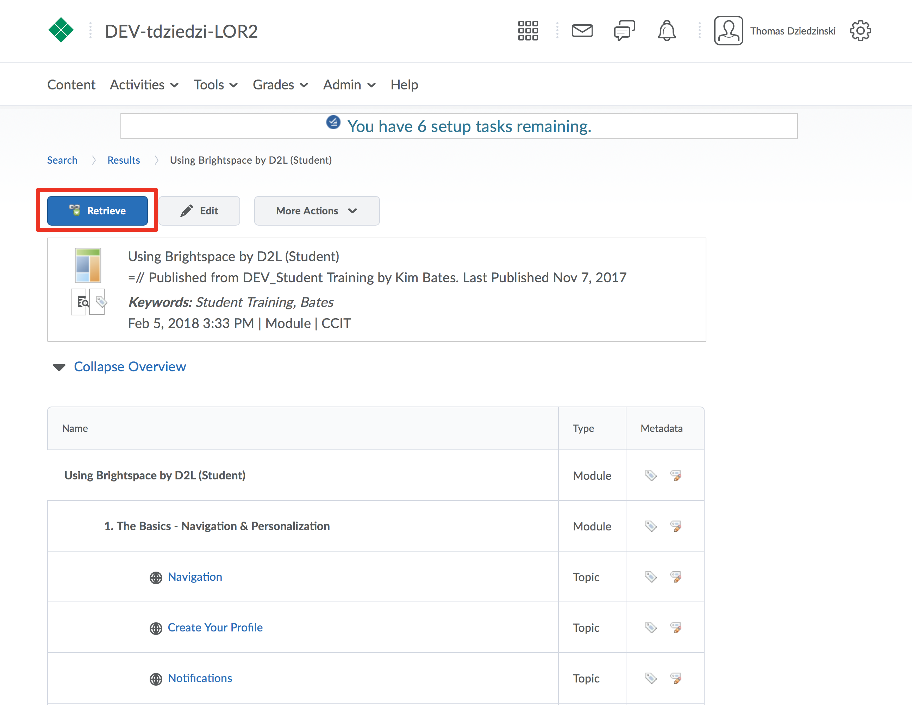The height and width of the screenshot is (705, 912).
Task: Click the preview icon under the thumbnail
Action: pos(79,301)
